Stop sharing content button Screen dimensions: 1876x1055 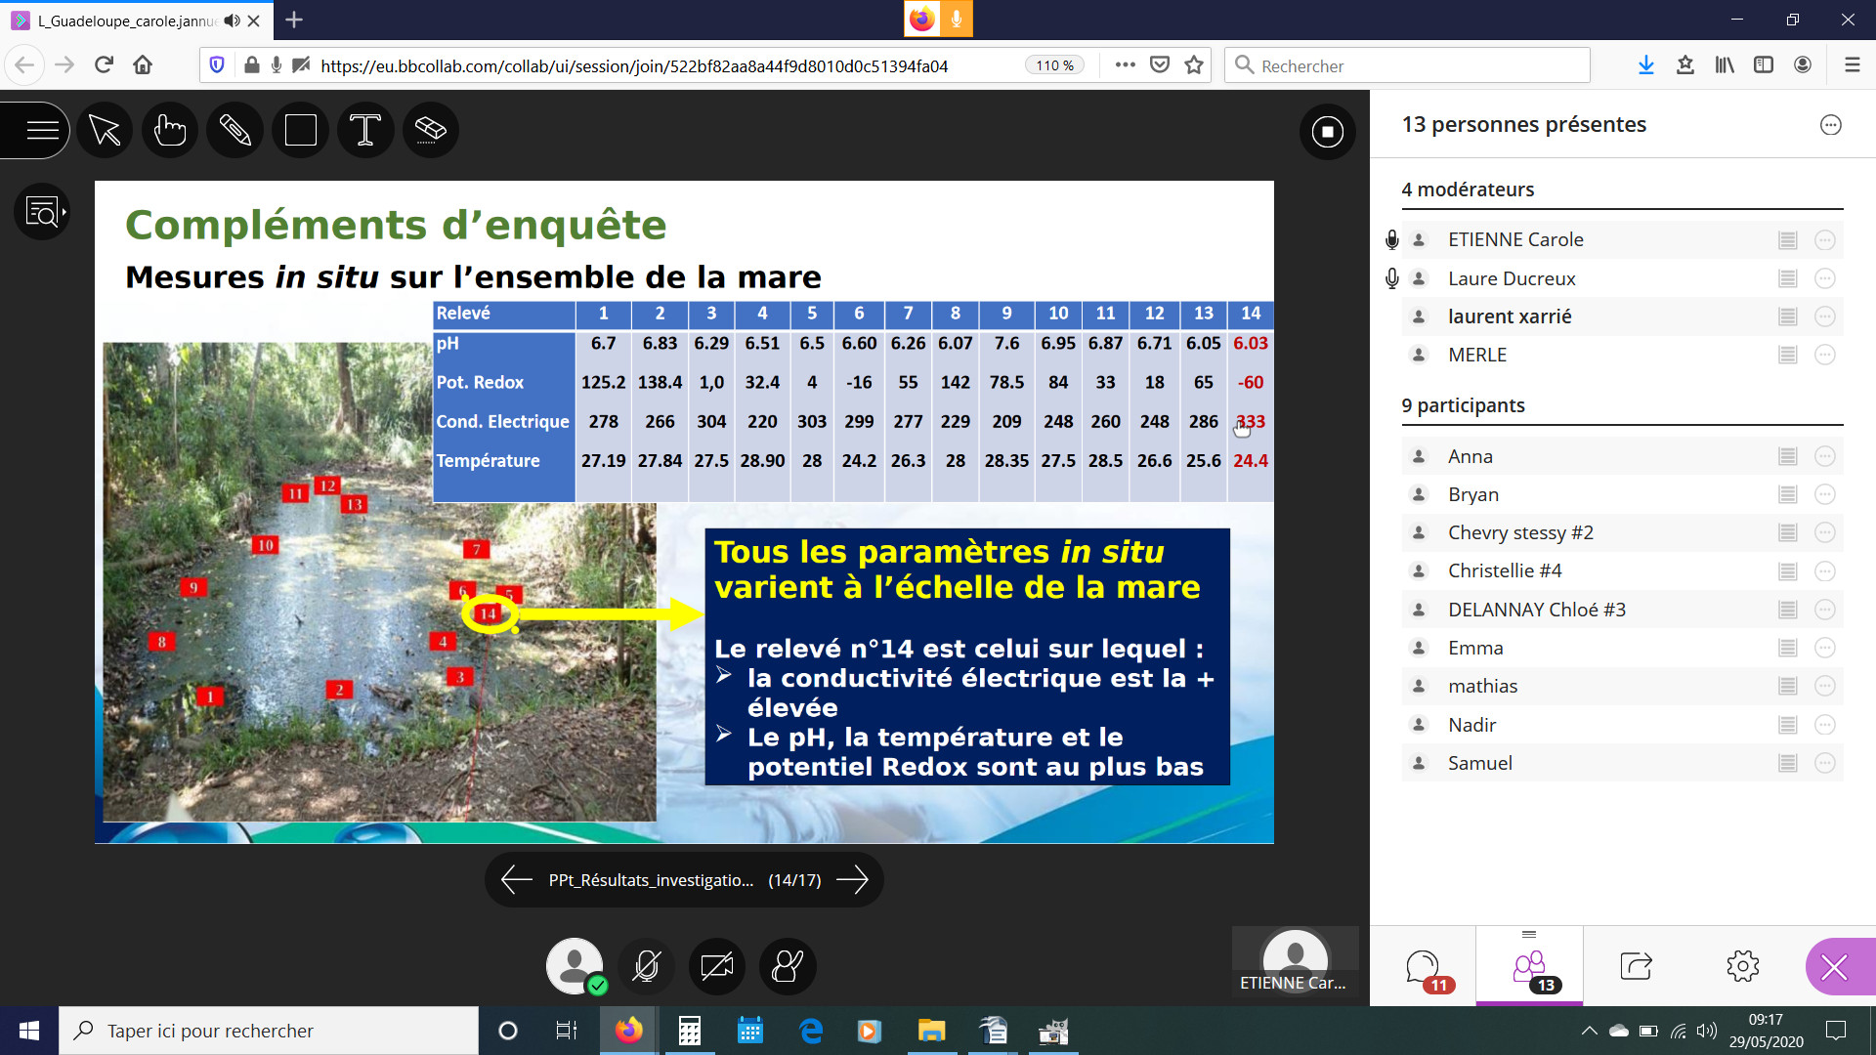pos(1327,132)
